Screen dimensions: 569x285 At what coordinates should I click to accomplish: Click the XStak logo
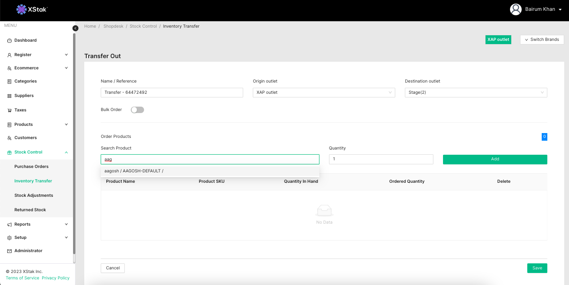point(32,9)
